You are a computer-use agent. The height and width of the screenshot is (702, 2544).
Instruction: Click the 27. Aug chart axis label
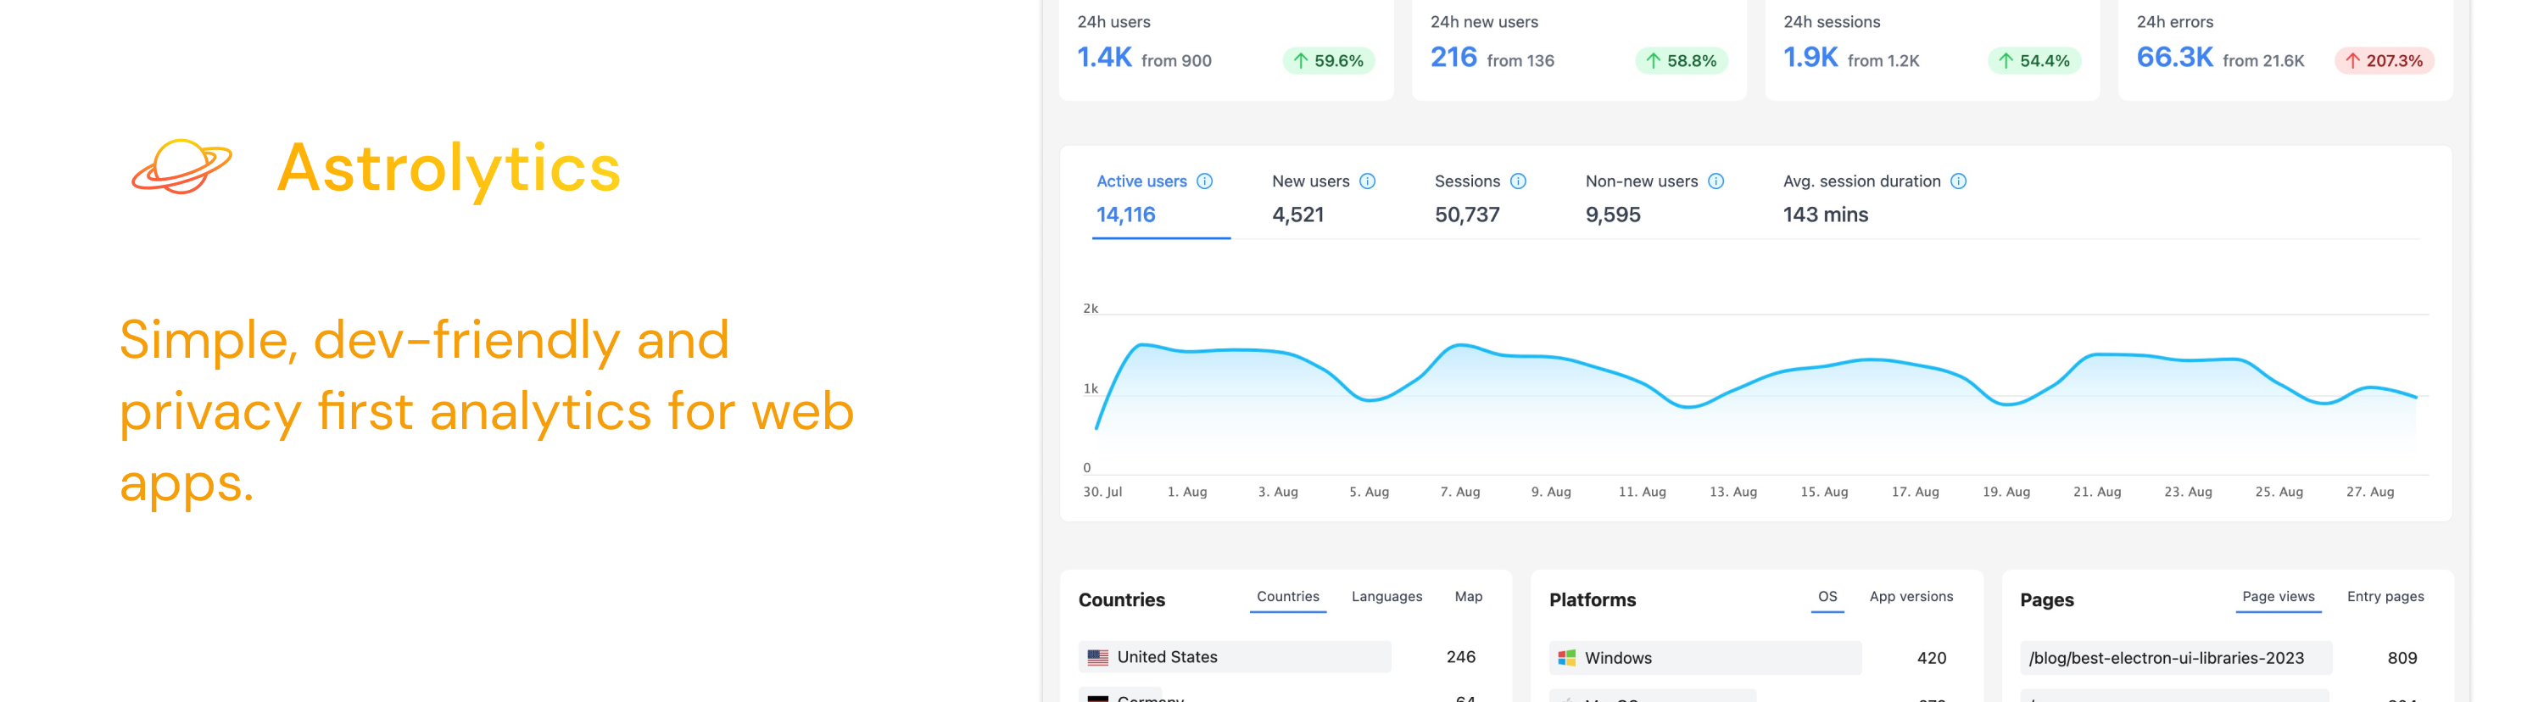pos(2370,493)
